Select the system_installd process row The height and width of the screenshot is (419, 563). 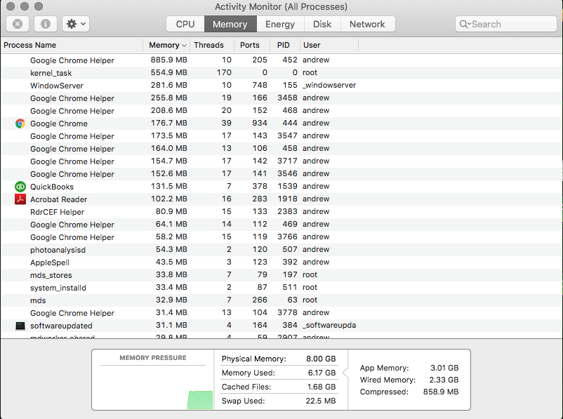pyautogui.click(x=281, y=288)
